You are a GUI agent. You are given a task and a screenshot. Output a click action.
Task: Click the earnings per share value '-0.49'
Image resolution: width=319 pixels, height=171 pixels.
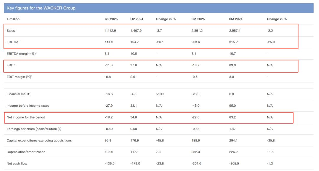[x=109, y=129]
